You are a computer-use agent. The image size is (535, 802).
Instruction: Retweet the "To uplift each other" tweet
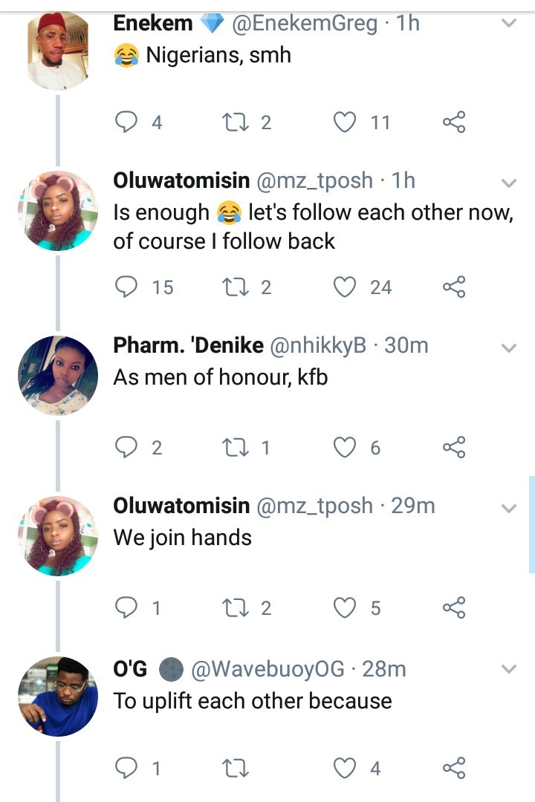(236, 769)
